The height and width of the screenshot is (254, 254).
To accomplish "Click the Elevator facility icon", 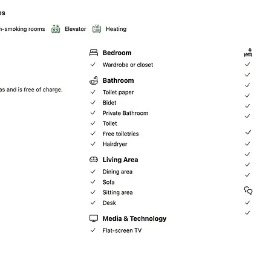I will pyautogui.click(x=56, y=29).
